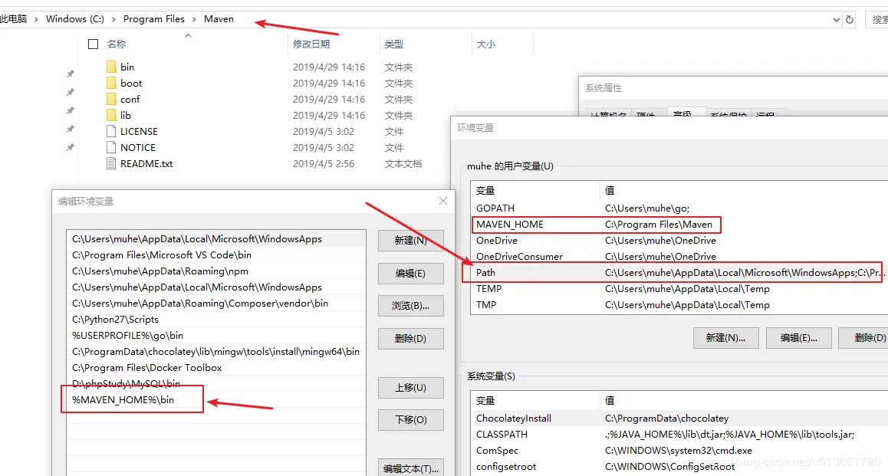Viewport: 888px width, 476px height.
Task: Select the mingw64\bin path entry
Action: click(x=215, y=352)
